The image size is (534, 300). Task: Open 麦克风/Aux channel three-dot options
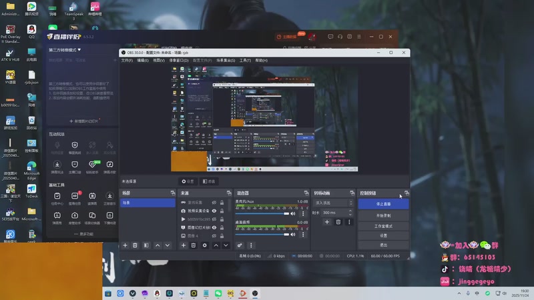click(303, 213)
